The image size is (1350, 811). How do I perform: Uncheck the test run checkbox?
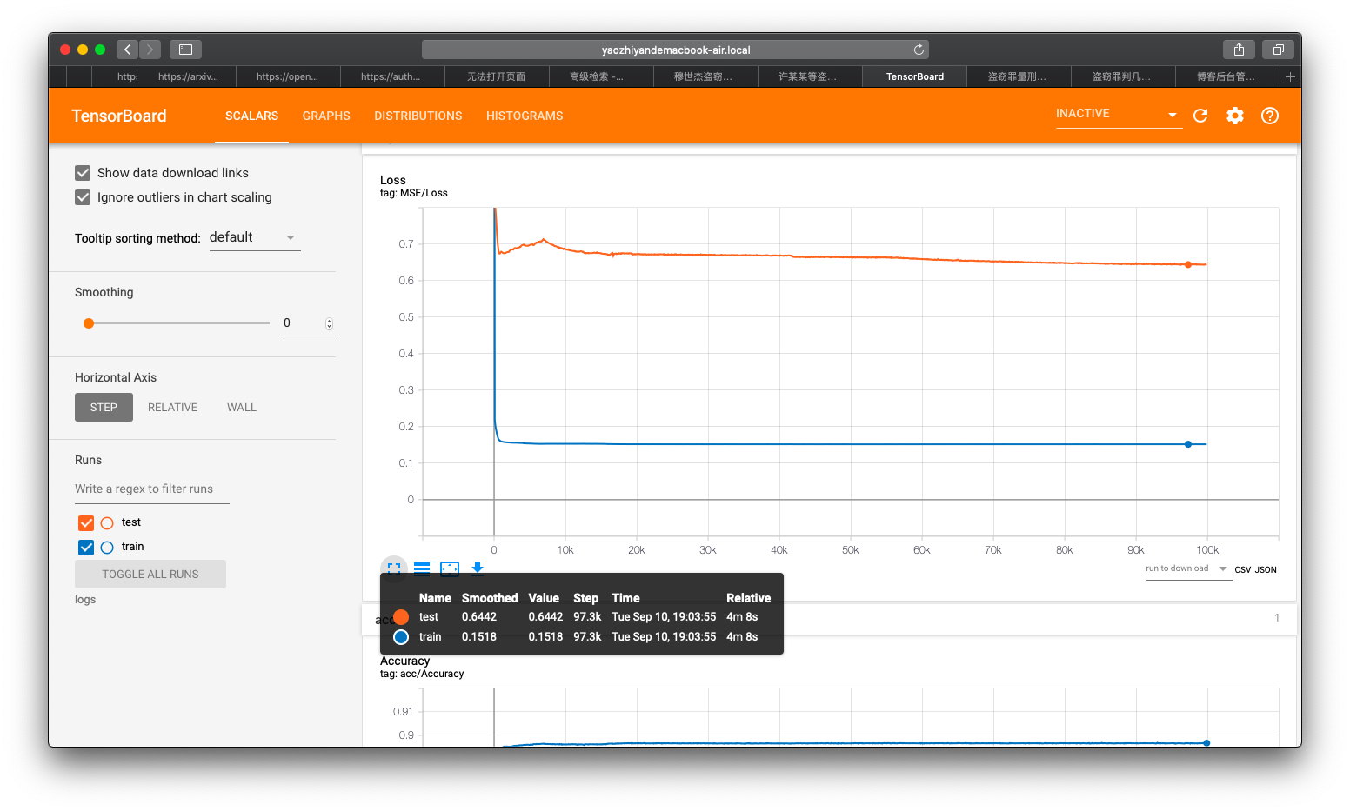[x=86, y=523]
